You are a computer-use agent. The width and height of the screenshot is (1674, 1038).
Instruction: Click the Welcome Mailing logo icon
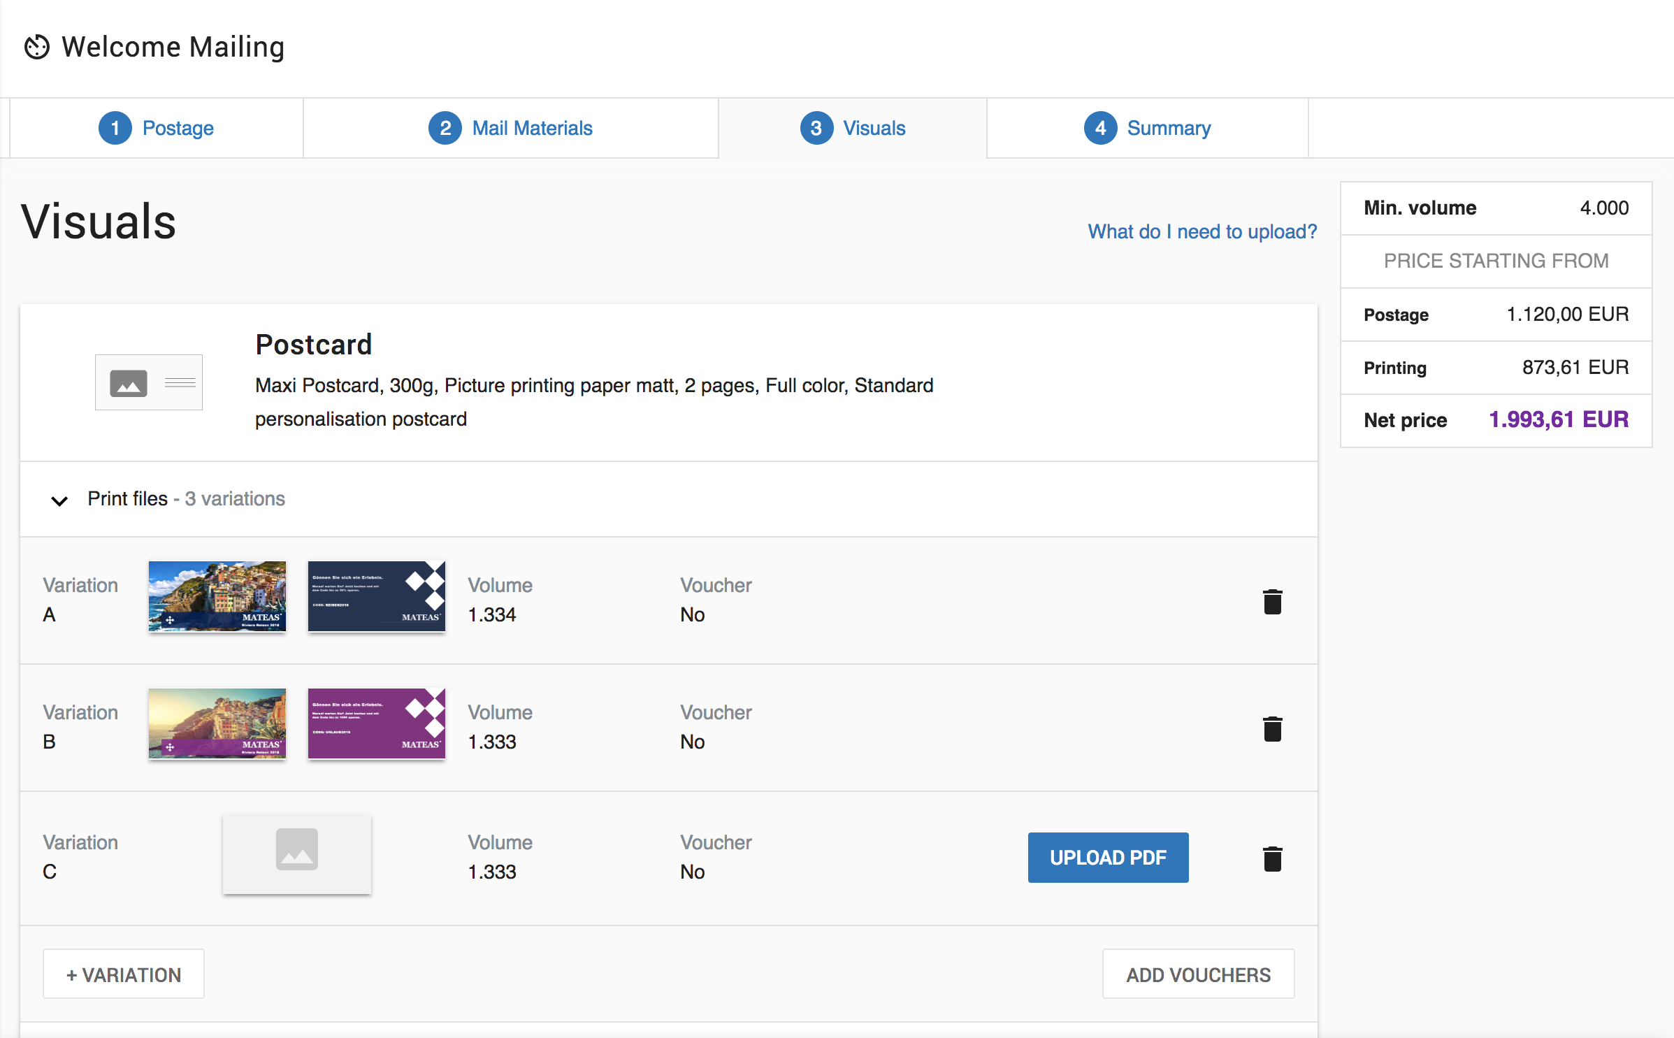37,48
